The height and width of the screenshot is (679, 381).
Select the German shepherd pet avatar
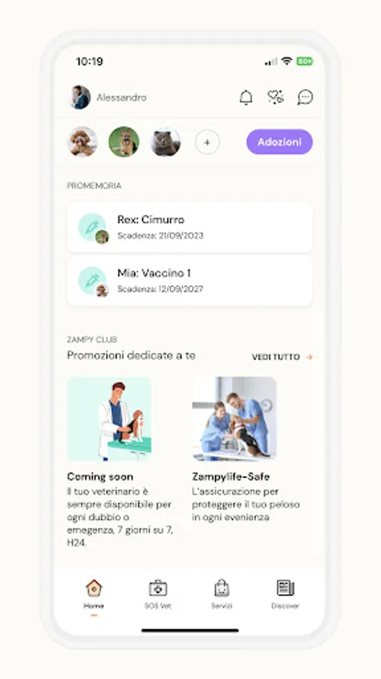point(124,142)
